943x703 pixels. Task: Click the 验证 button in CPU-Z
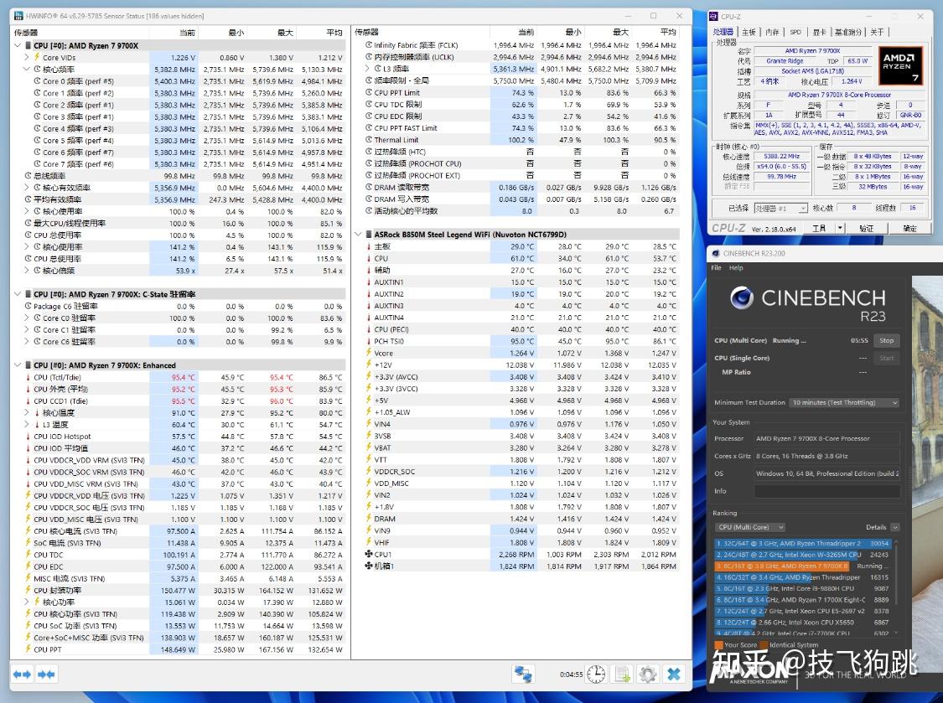[866, 228]
